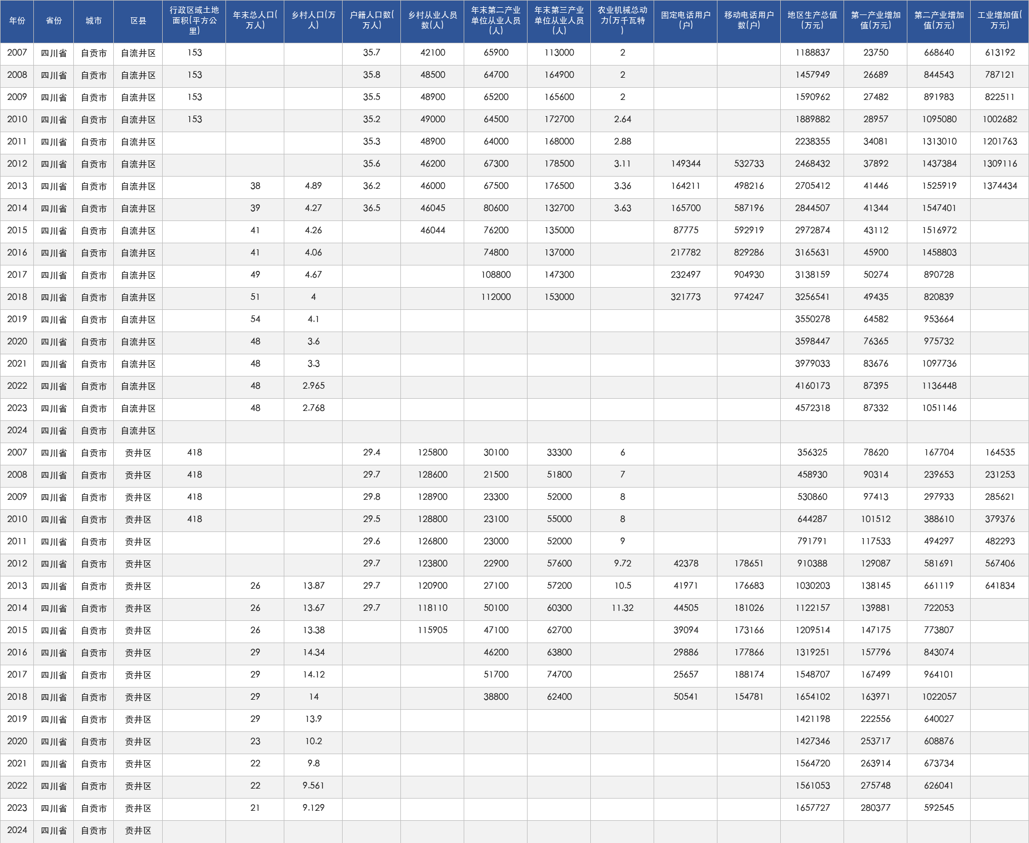The image size is (1029, 843).
Task: Click the 年份 column header
Action: [17, 21]
